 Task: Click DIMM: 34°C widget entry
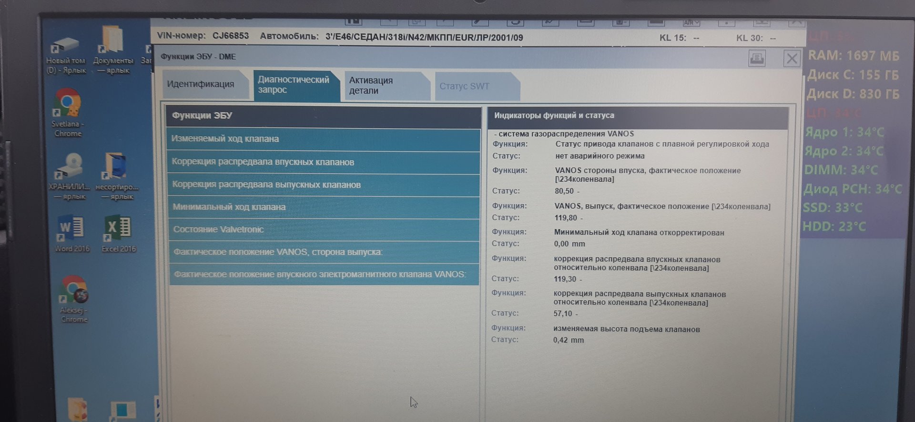[x=841, y=170]
